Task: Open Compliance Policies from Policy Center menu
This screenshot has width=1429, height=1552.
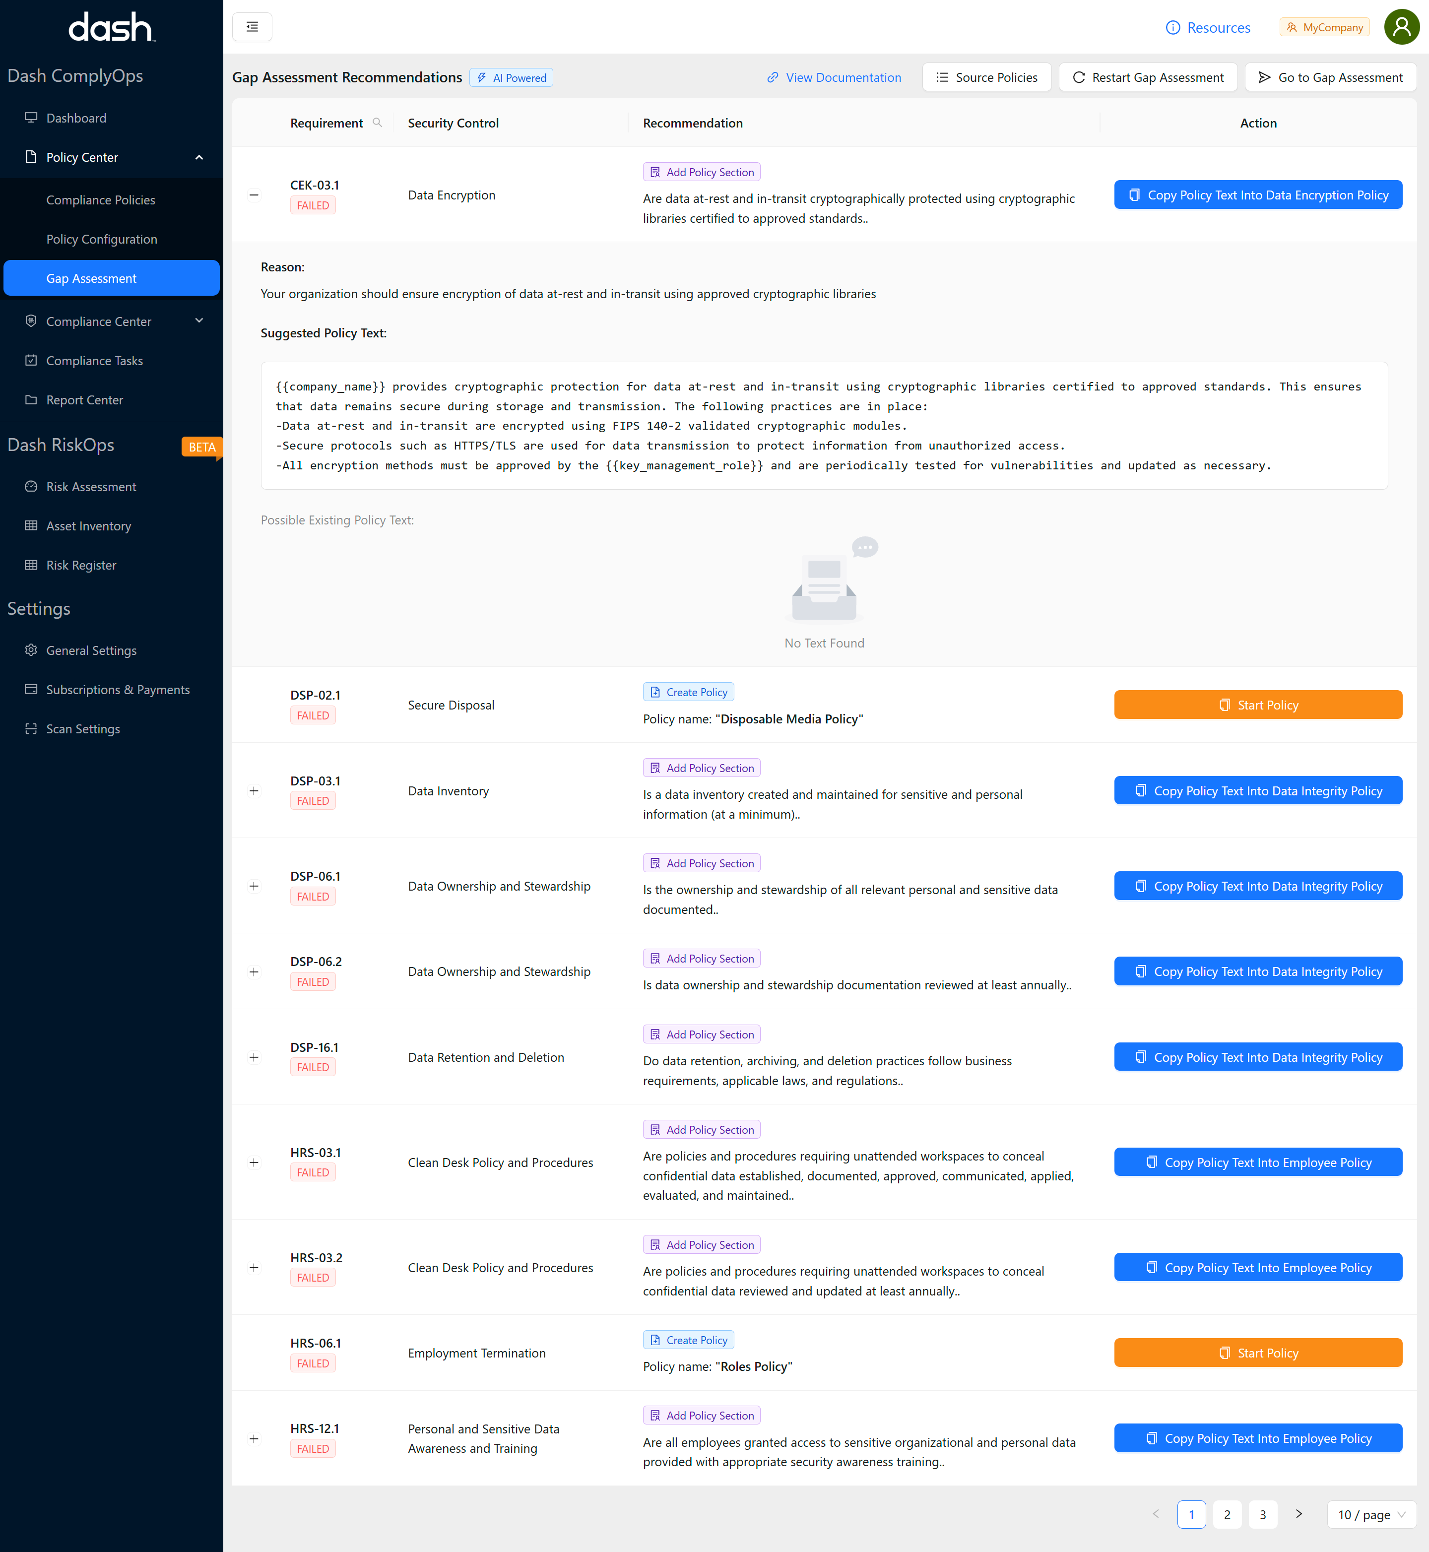Action: 101,199
